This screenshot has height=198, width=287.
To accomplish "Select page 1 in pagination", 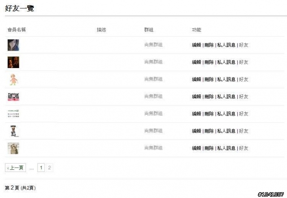I will coord(41,168).
